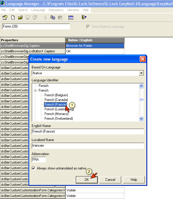Open the File menu
The image size is (173, 199).
(x=4, y=10)
